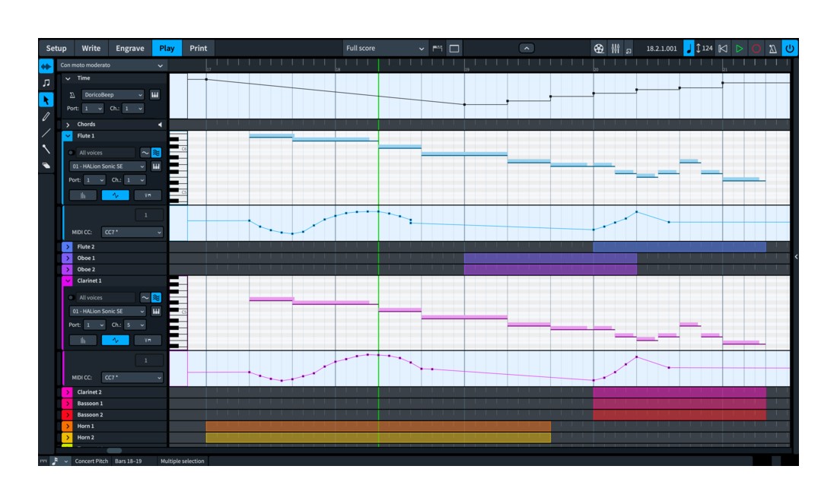Expand the Horn 1 track

pyautogui.click(x=67, y=426)
